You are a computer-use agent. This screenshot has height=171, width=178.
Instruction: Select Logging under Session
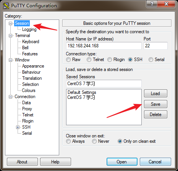pyautogui.click(x=29, y=29)
